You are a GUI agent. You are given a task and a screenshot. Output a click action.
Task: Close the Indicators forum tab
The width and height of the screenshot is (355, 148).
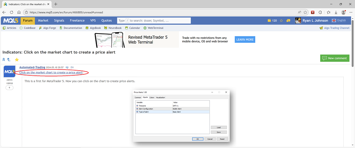(48, 4)
